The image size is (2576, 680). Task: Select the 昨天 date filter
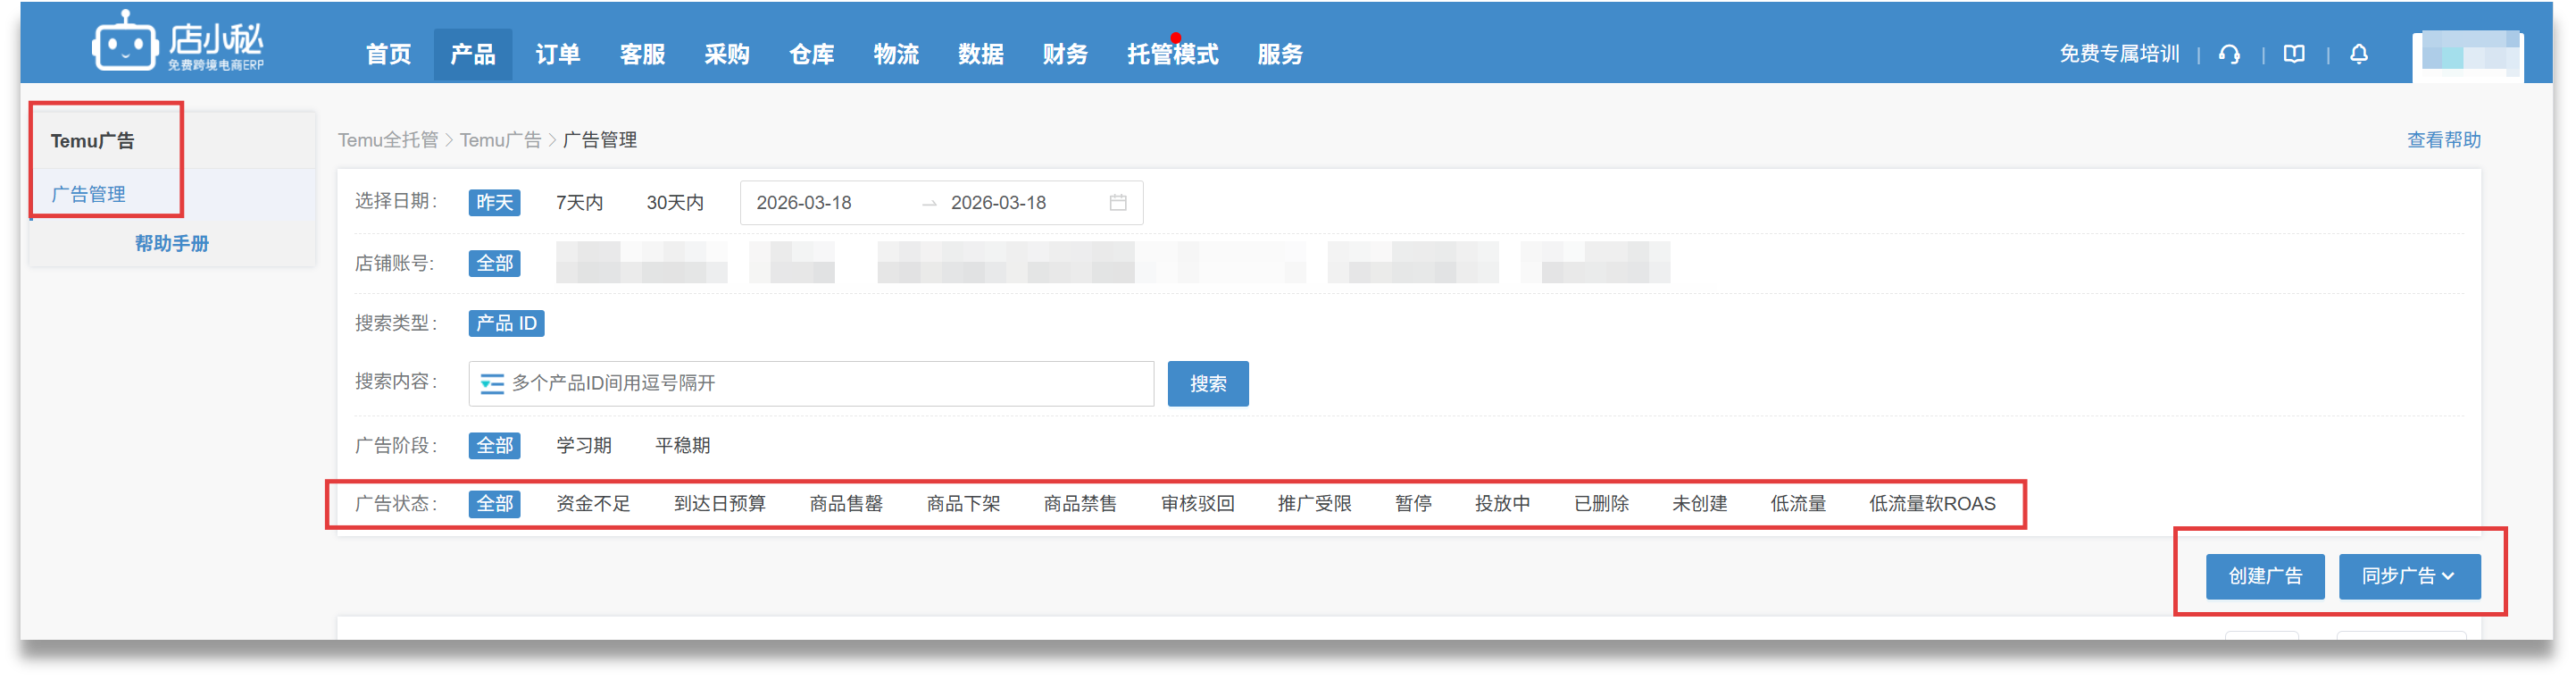point(494,202)
